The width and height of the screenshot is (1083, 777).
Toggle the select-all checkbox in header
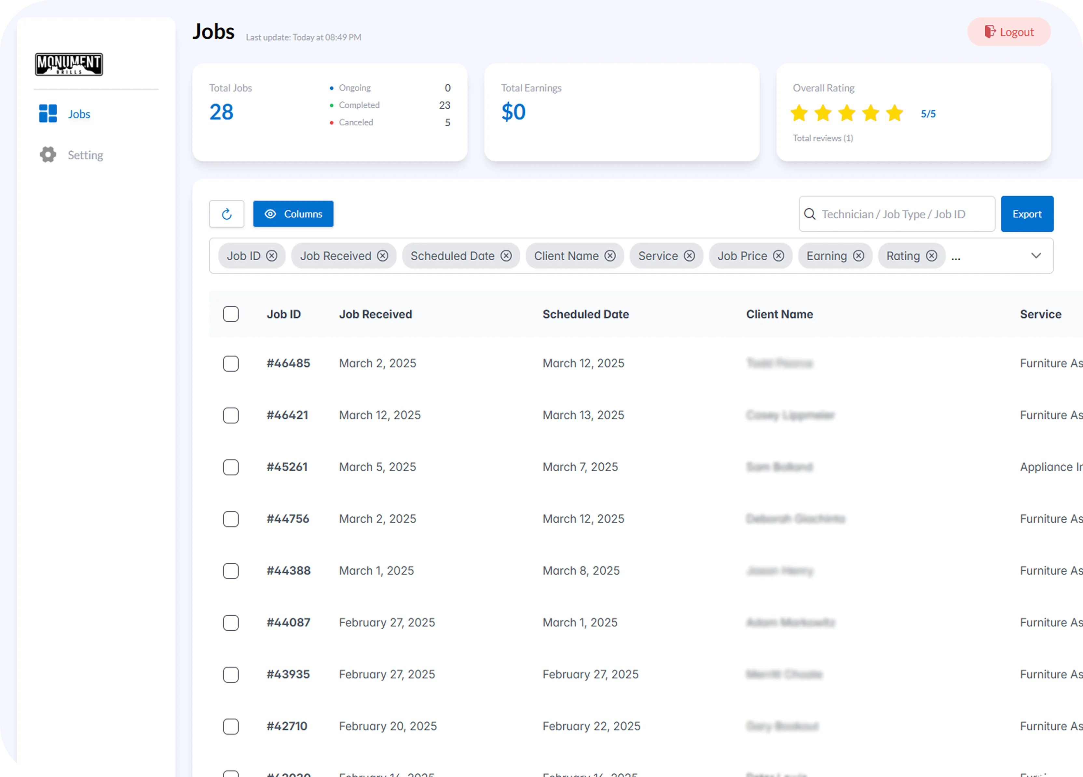(231, 314)
